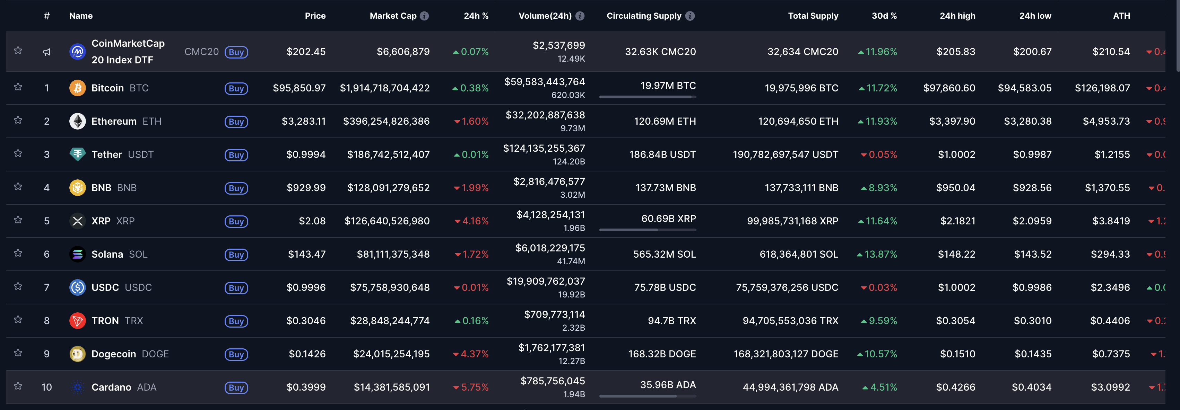The width and height of the screenshot is (1180, 410).
Task: Click the Tether logo icon
Action: coord(77,154)
